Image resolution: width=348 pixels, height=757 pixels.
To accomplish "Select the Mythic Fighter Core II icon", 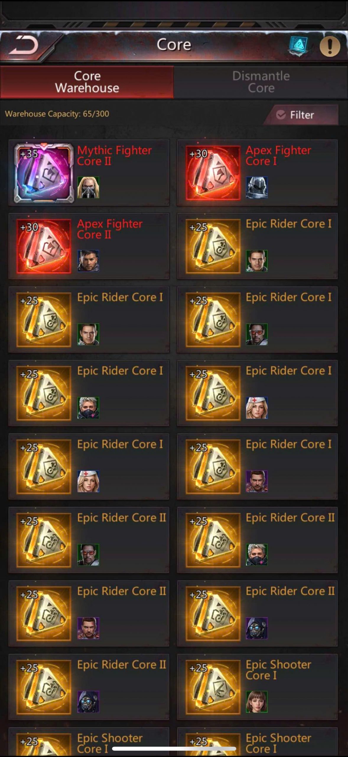I will click(x=44, y=173).
